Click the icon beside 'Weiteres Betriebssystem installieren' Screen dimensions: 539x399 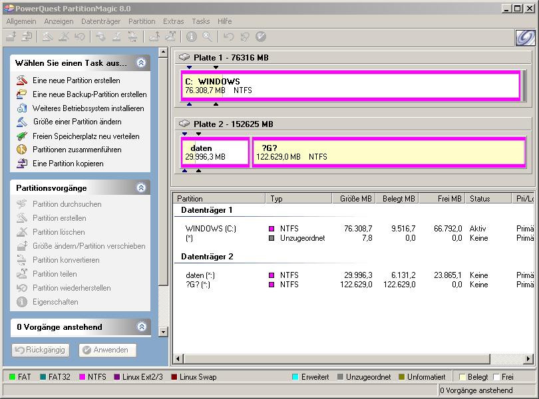pyautogui.click(x=22, y=108)
